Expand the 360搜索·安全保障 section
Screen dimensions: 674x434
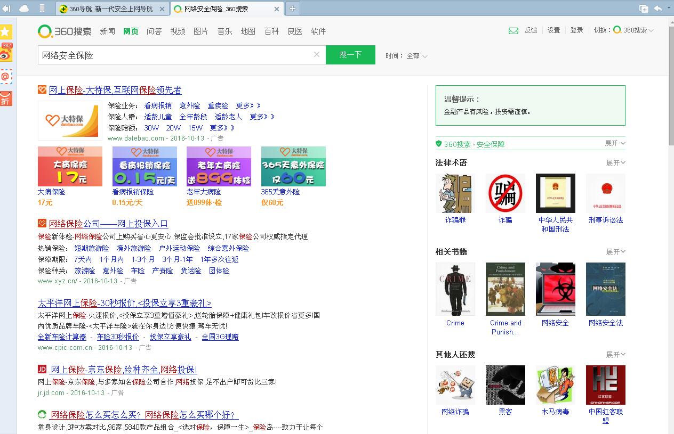[615, 143]
